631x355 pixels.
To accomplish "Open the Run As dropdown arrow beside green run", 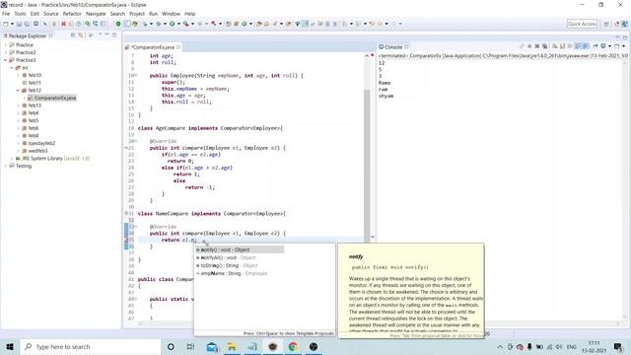I will [x=178, y=24].
